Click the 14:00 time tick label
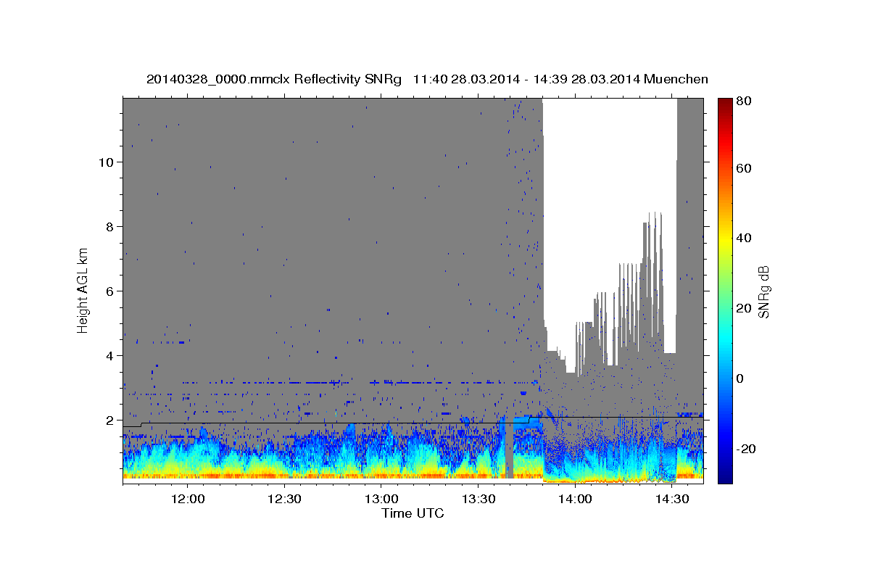Screen dimensions: 870x580 pos(575,499)
